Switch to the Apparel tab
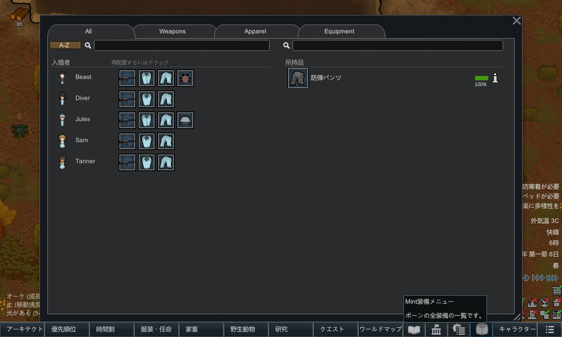 tap(256, 32)
